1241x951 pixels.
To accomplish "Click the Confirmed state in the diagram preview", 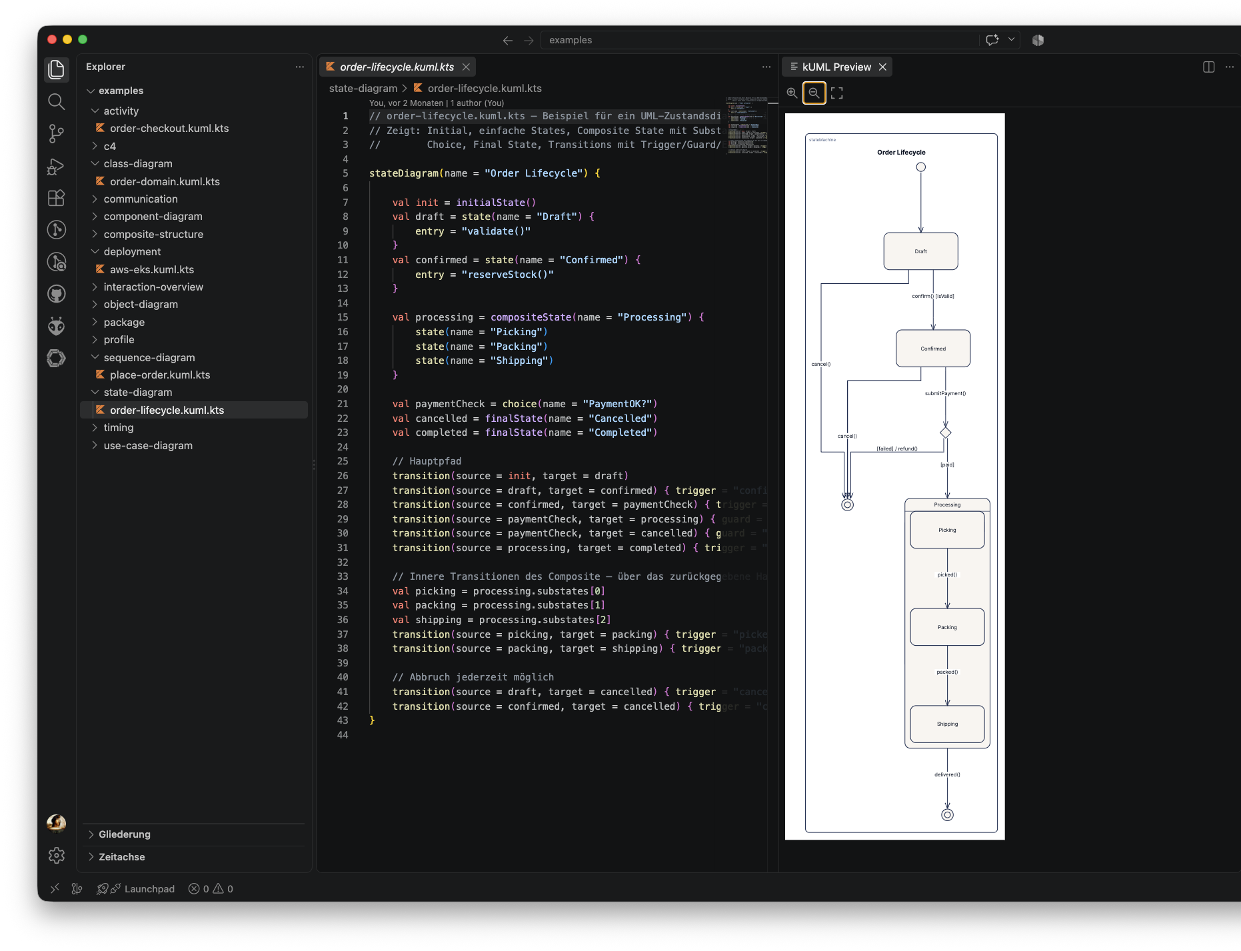I will pos(933,349).
